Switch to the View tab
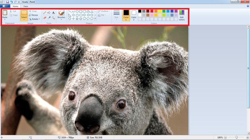 [x=26, y=6]
